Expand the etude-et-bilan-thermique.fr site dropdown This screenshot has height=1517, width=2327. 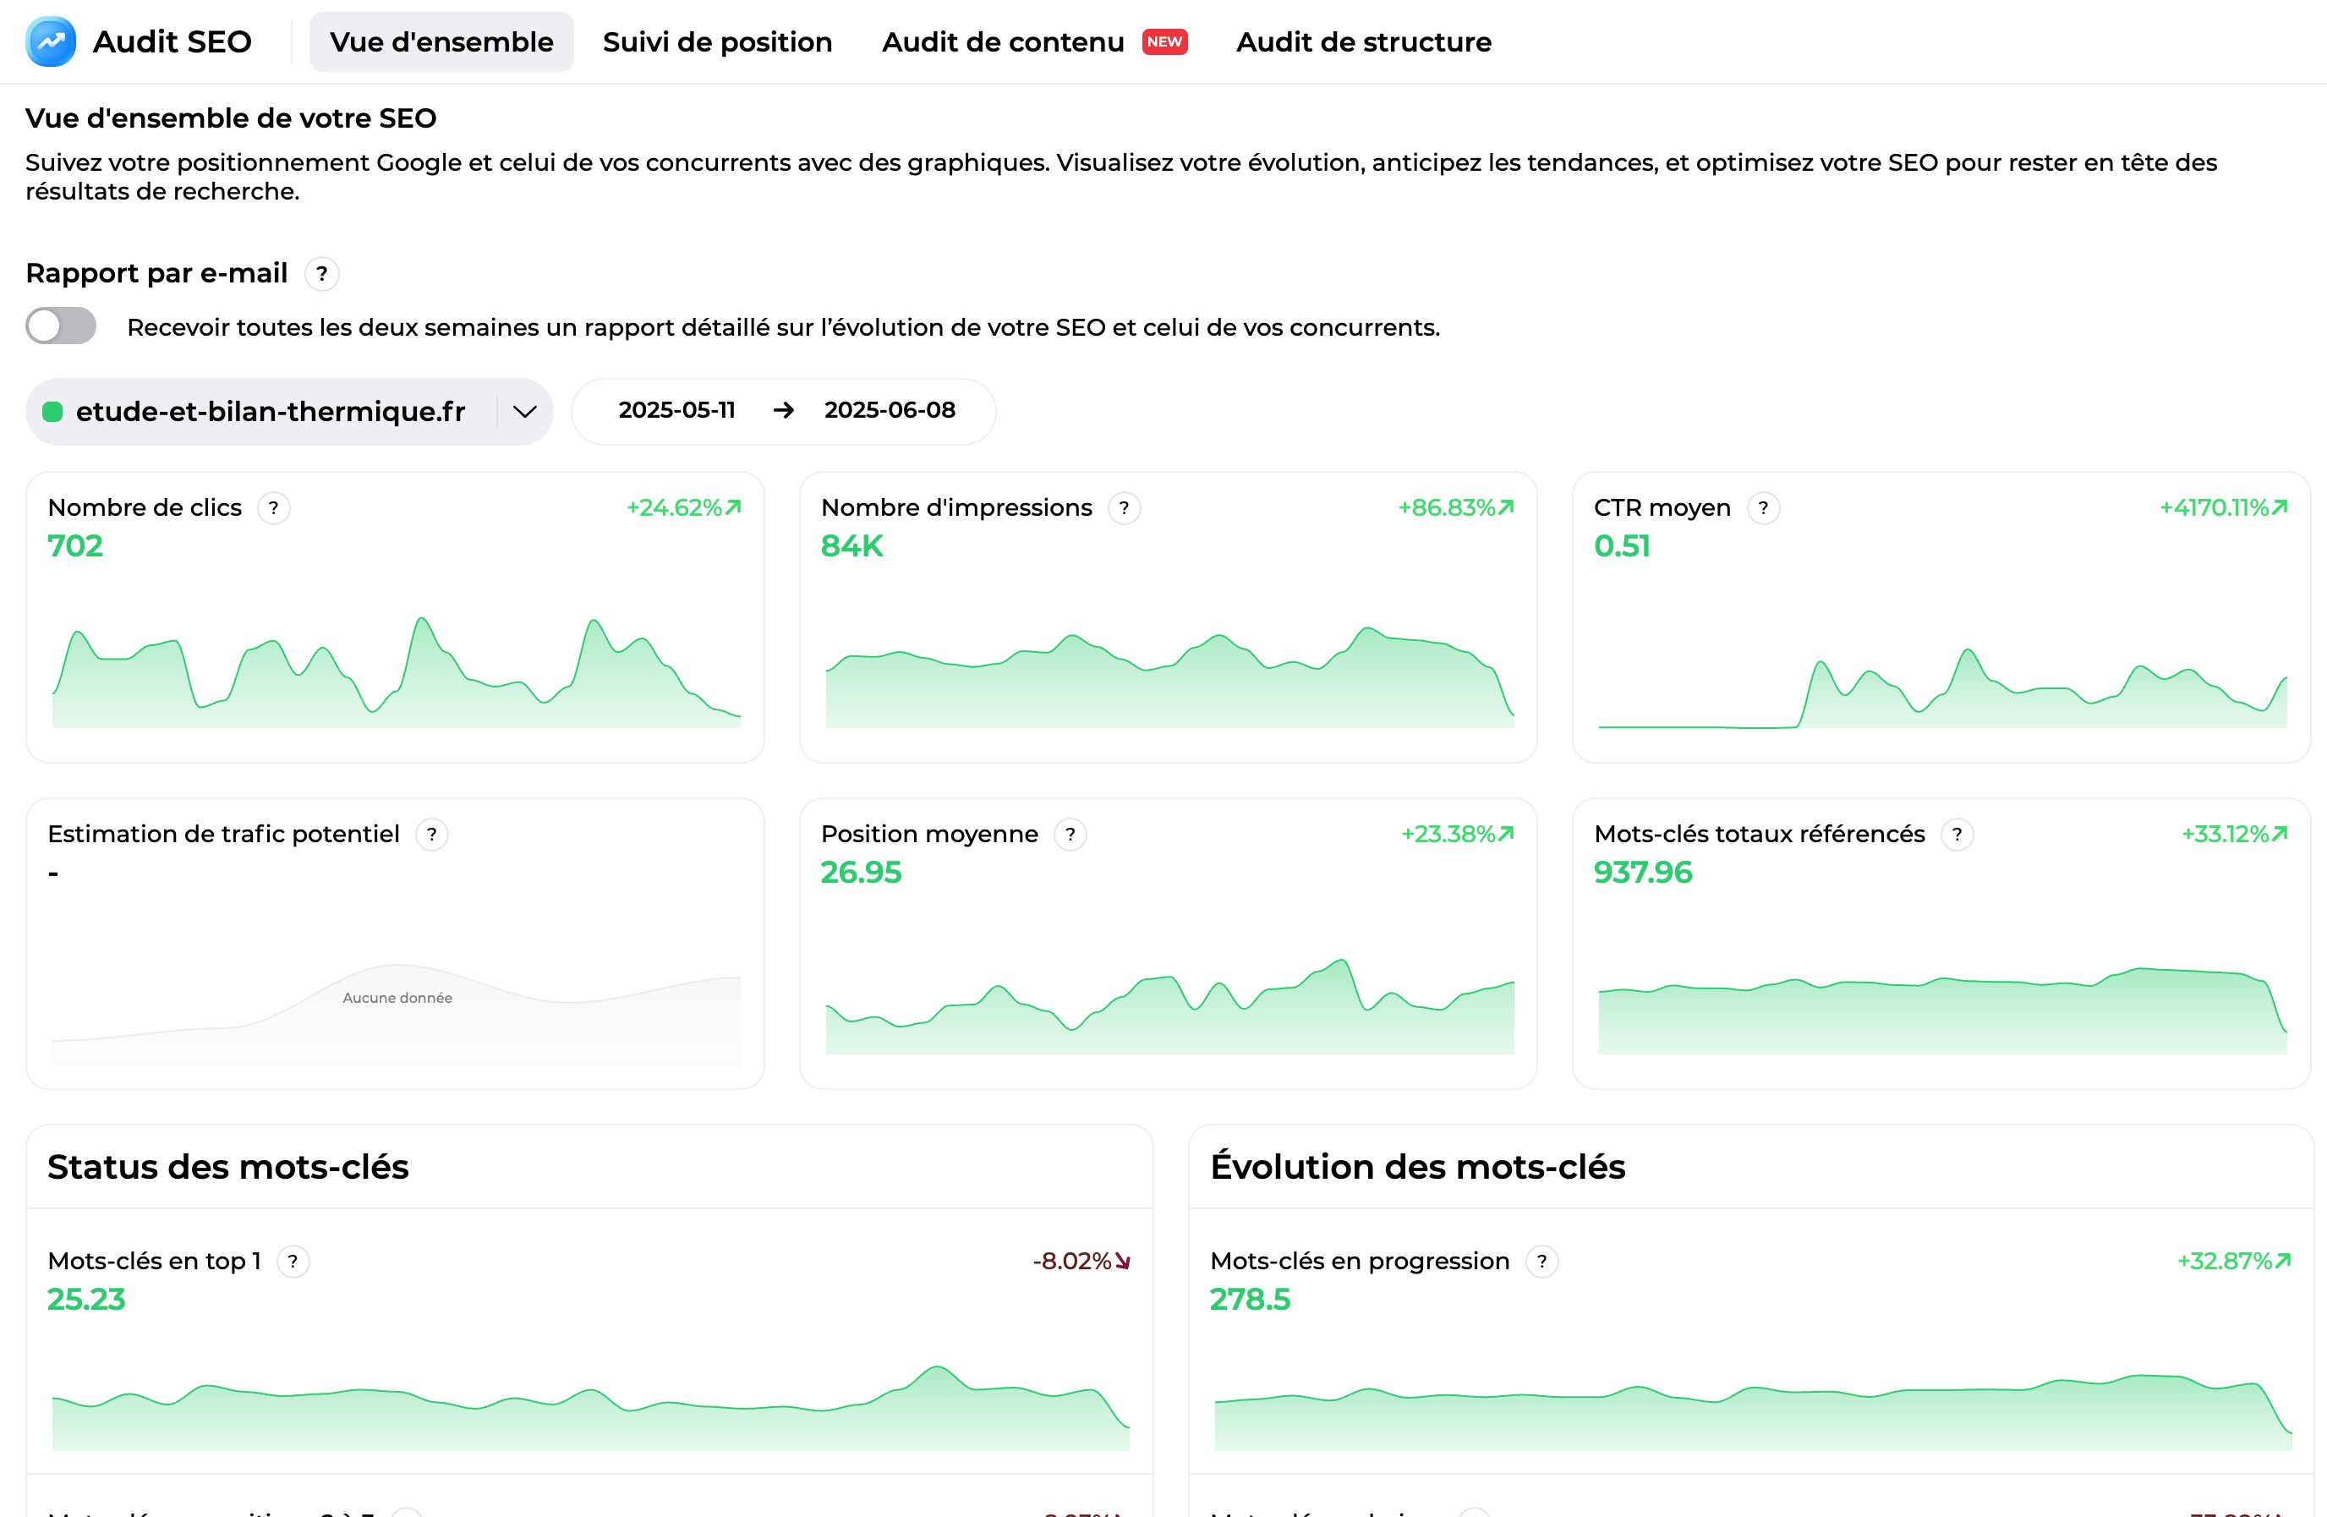click(270, 412)
